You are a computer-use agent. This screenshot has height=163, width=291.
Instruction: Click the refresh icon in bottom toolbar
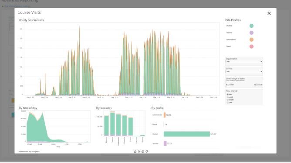point(147,151)
